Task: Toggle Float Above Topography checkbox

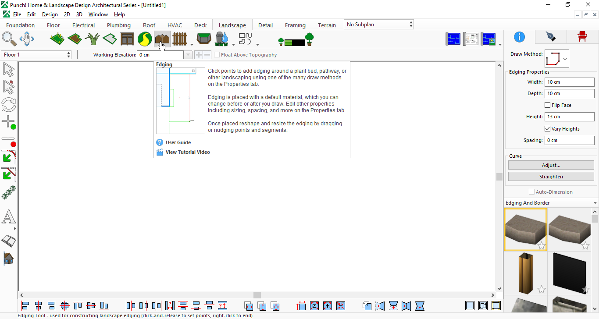Action: click(x=217, y=55)
